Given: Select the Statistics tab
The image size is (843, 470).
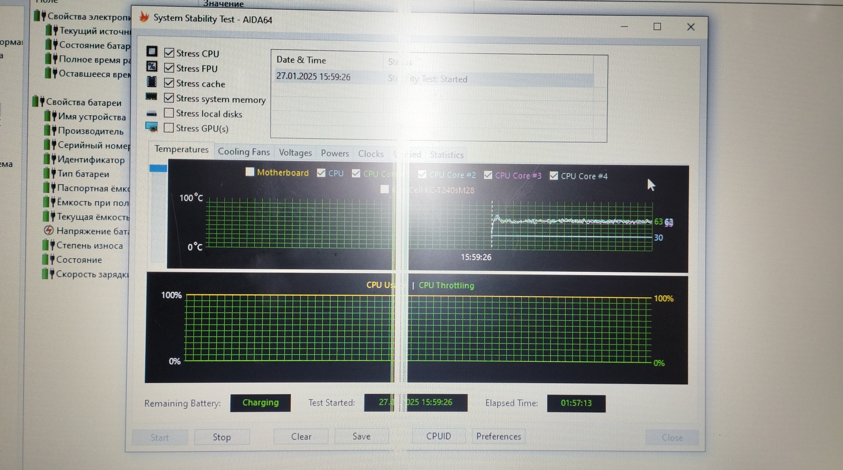Looking at the screenshot, I should [x=447, y=155].
